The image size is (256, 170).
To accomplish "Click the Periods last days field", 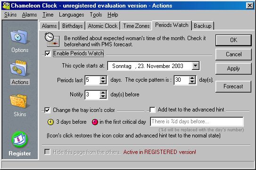I will [x=92, y=80].
